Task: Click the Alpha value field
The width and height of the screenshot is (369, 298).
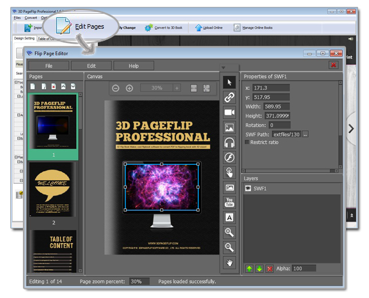Action: 304,268
